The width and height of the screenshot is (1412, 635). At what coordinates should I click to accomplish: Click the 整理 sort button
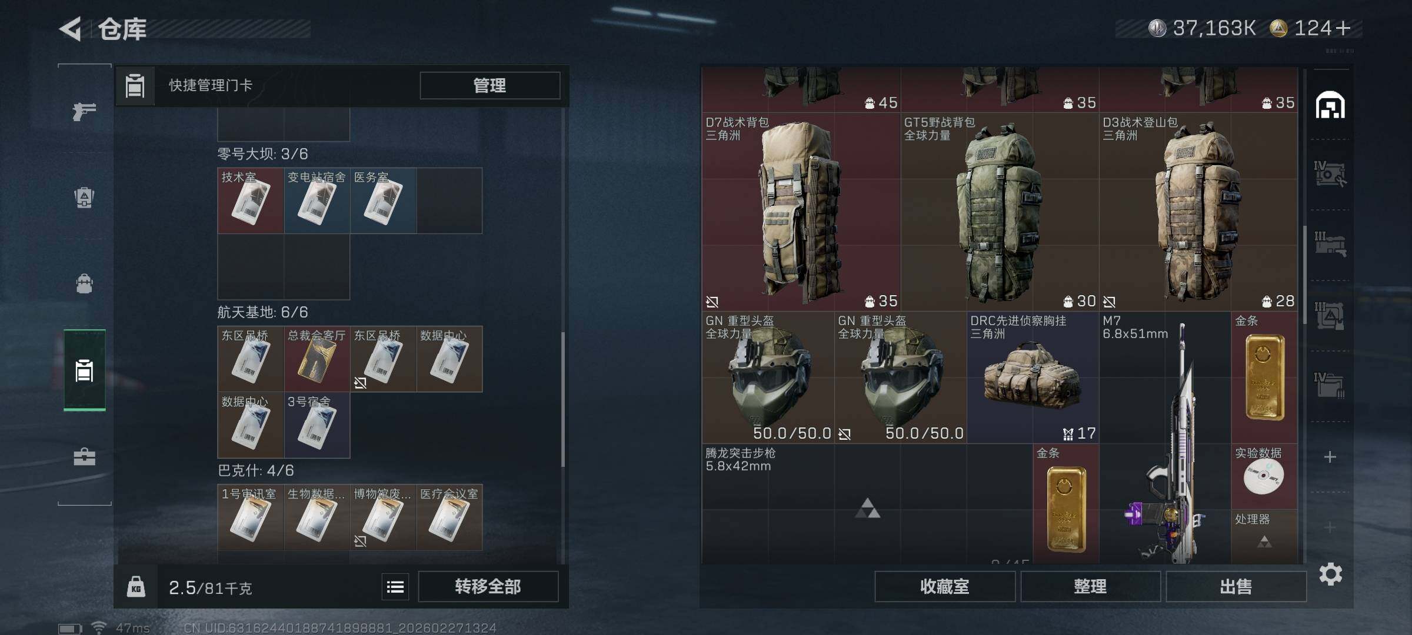[1090, 587]
